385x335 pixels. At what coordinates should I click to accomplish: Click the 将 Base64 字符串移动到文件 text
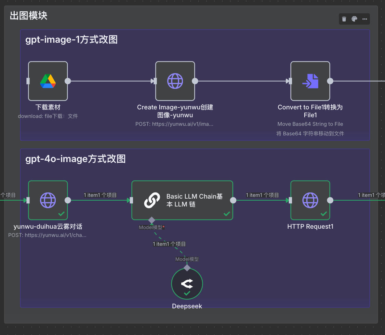tap(310, 134)
